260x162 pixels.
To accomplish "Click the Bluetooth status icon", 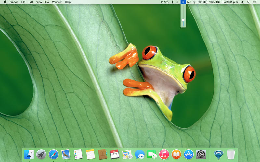I will coord(194,2).
